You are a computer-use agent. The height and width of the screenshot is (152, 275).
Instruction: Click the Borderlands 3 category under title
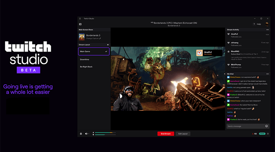point(174,26)
